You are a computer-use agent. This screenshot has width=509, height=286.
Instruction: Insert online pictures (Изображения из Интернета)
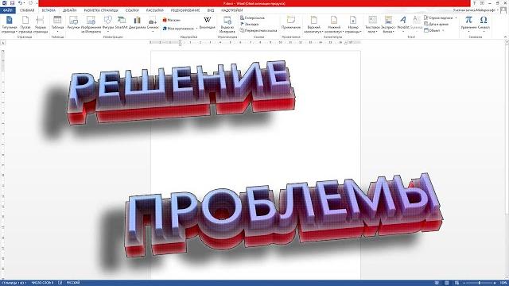pyautogui.click(x=91, y=25)
